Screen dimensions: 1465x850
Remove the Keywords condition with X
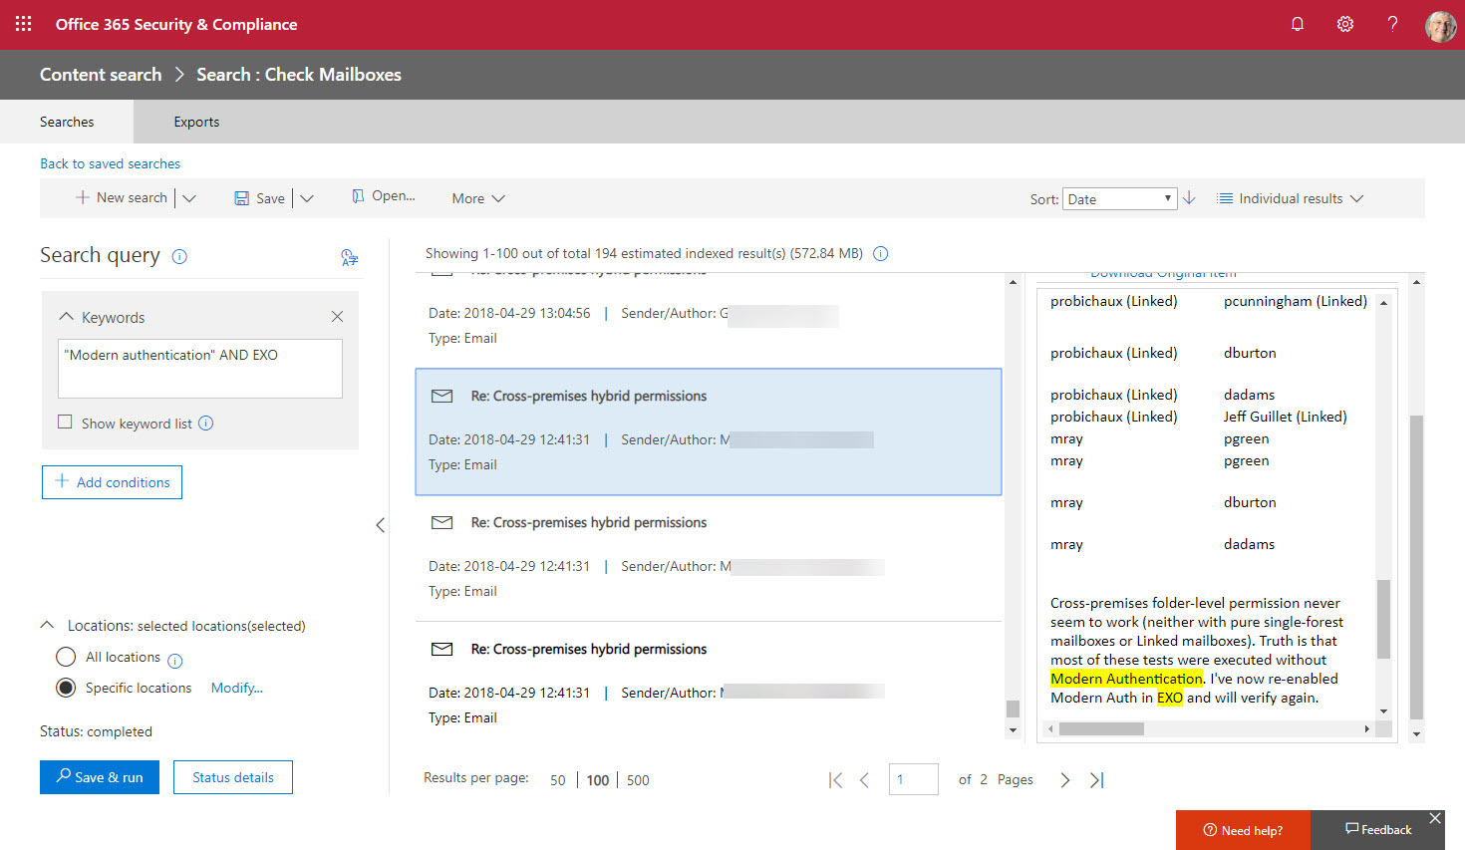point(337,317)
